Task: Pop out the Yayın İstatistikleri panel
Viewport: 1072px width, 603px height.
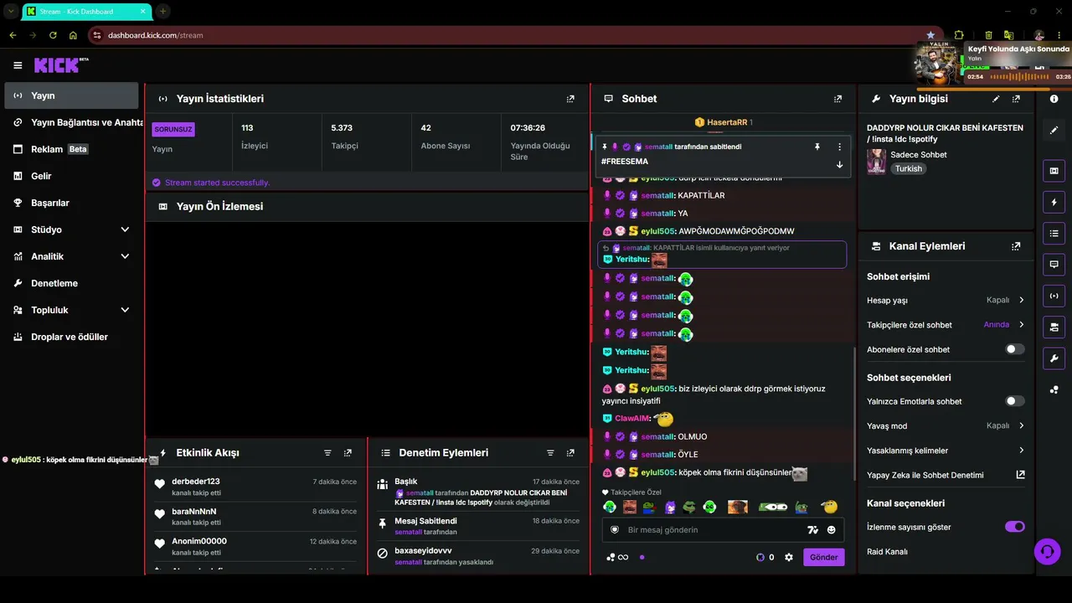Action: pos(570,99)
